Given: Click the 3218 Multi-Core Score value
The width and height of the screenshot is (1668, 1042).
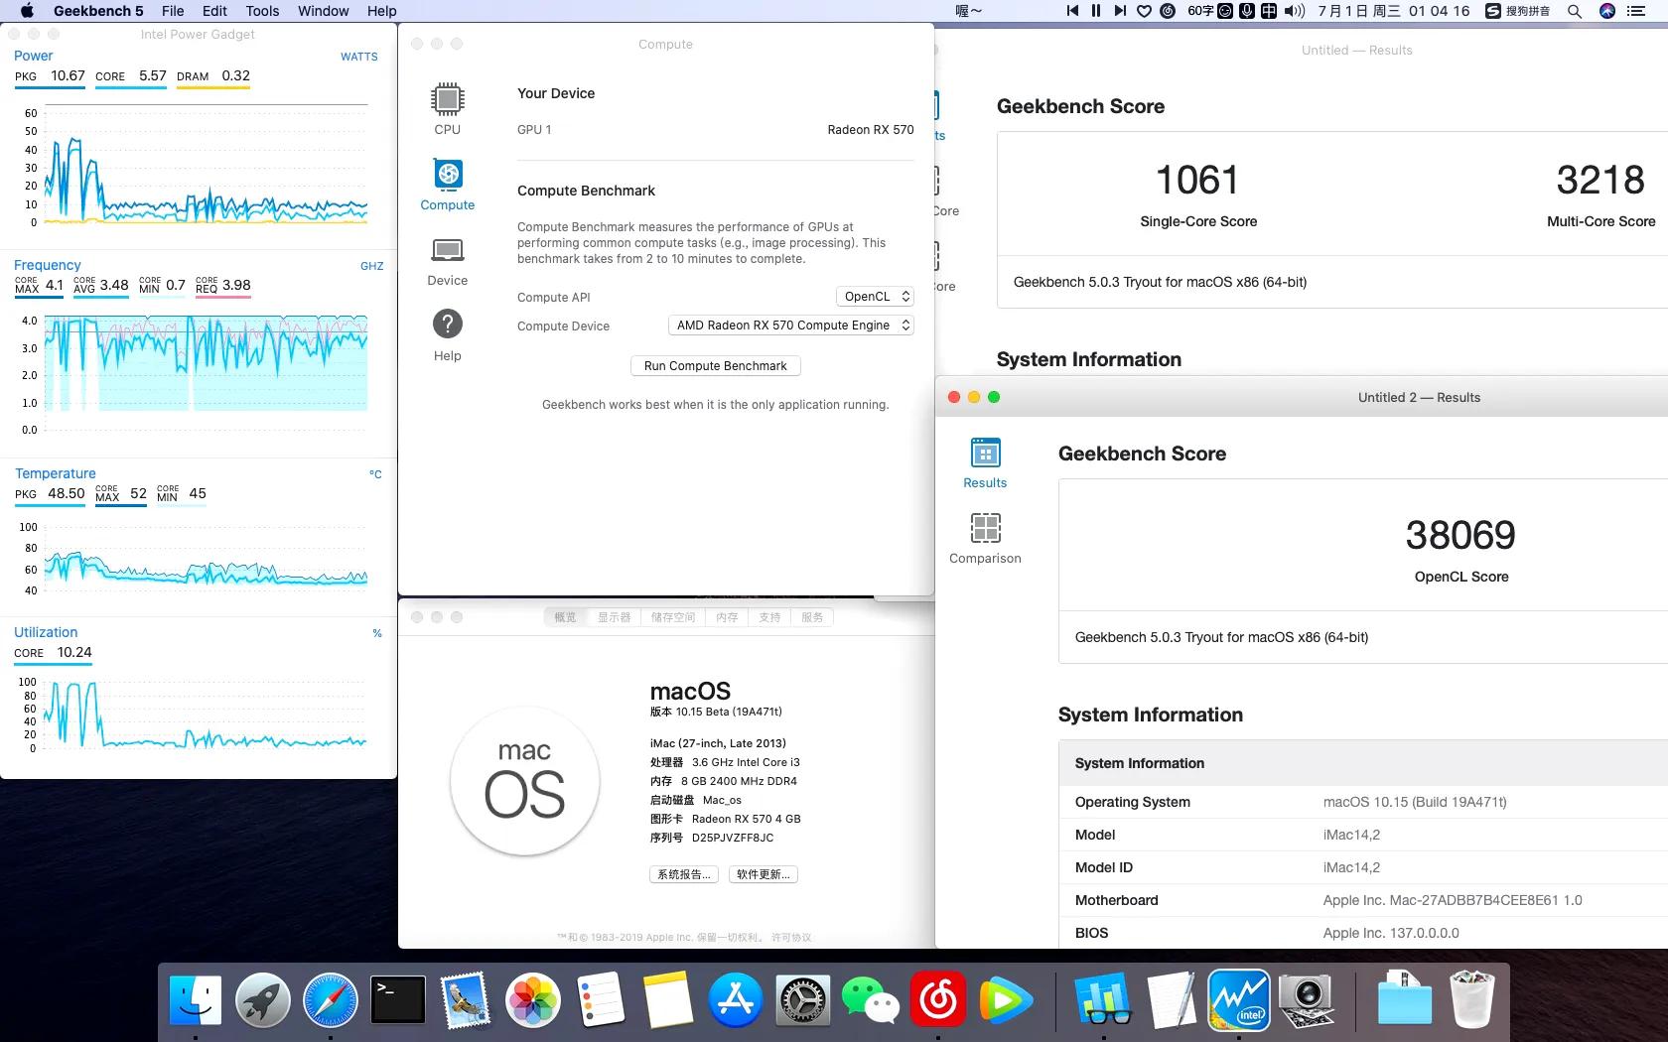Looking at the screenshot, I should (1600, 181).
